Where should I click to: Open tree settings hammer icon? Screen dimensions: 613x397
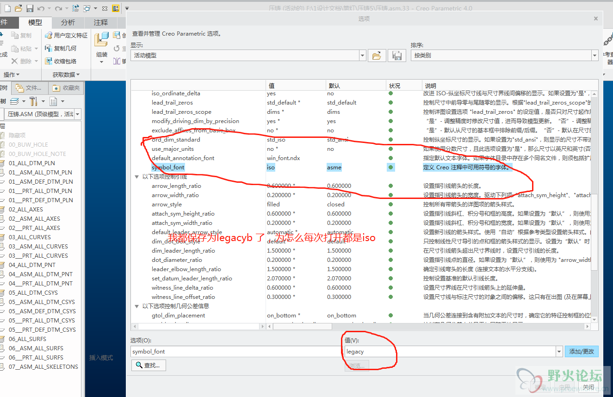(33, 101)
